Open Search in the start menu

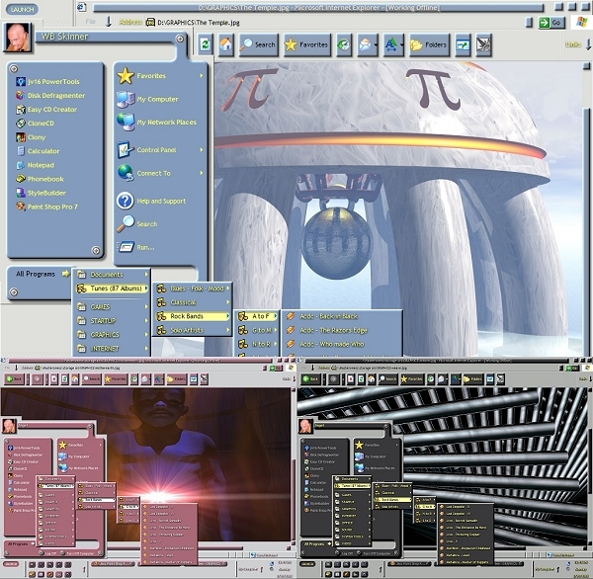(x=137, y=224)
